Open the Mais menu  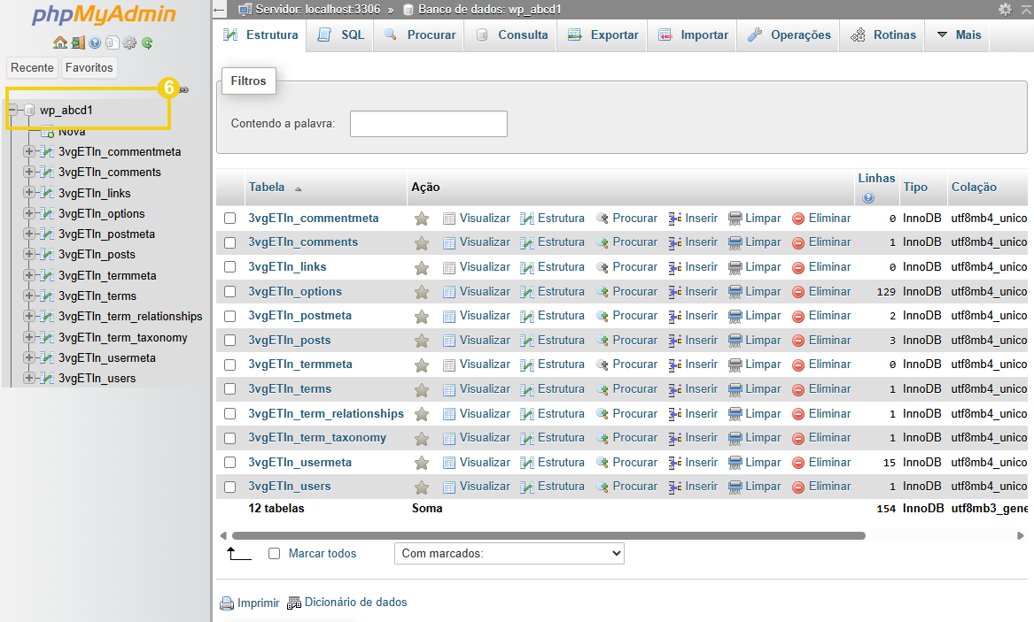click(x=957, y=35)
